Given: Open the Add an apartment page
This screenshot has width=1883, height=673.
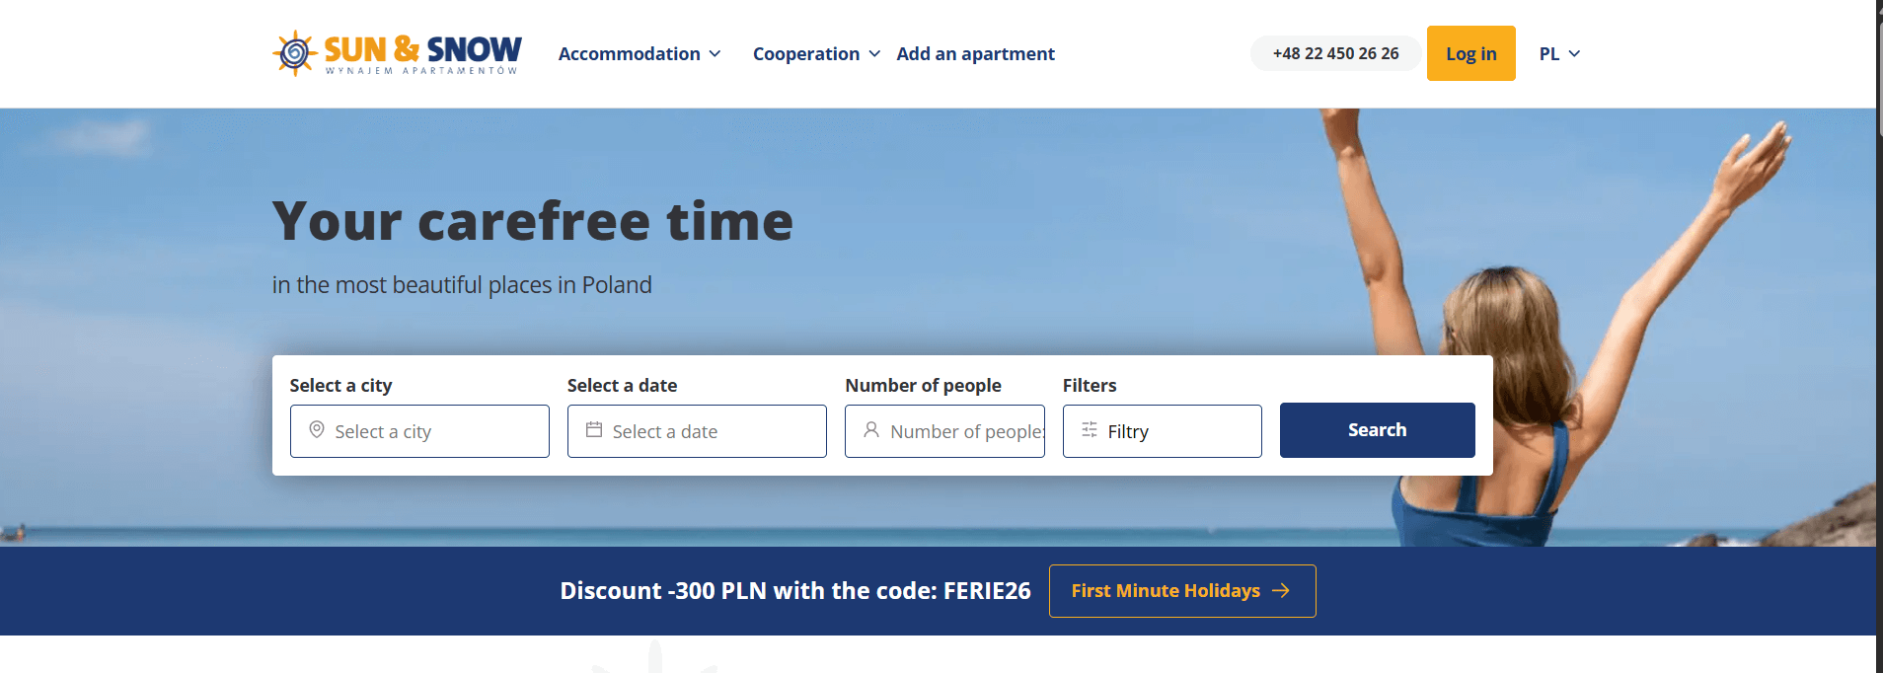Looking at the screenshot, I should [975, 53].
